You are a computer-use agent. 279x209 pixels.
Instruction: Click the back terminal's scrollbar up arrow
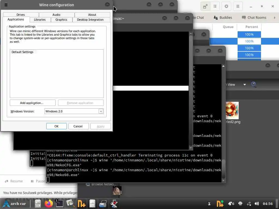[x=191, y=34]
